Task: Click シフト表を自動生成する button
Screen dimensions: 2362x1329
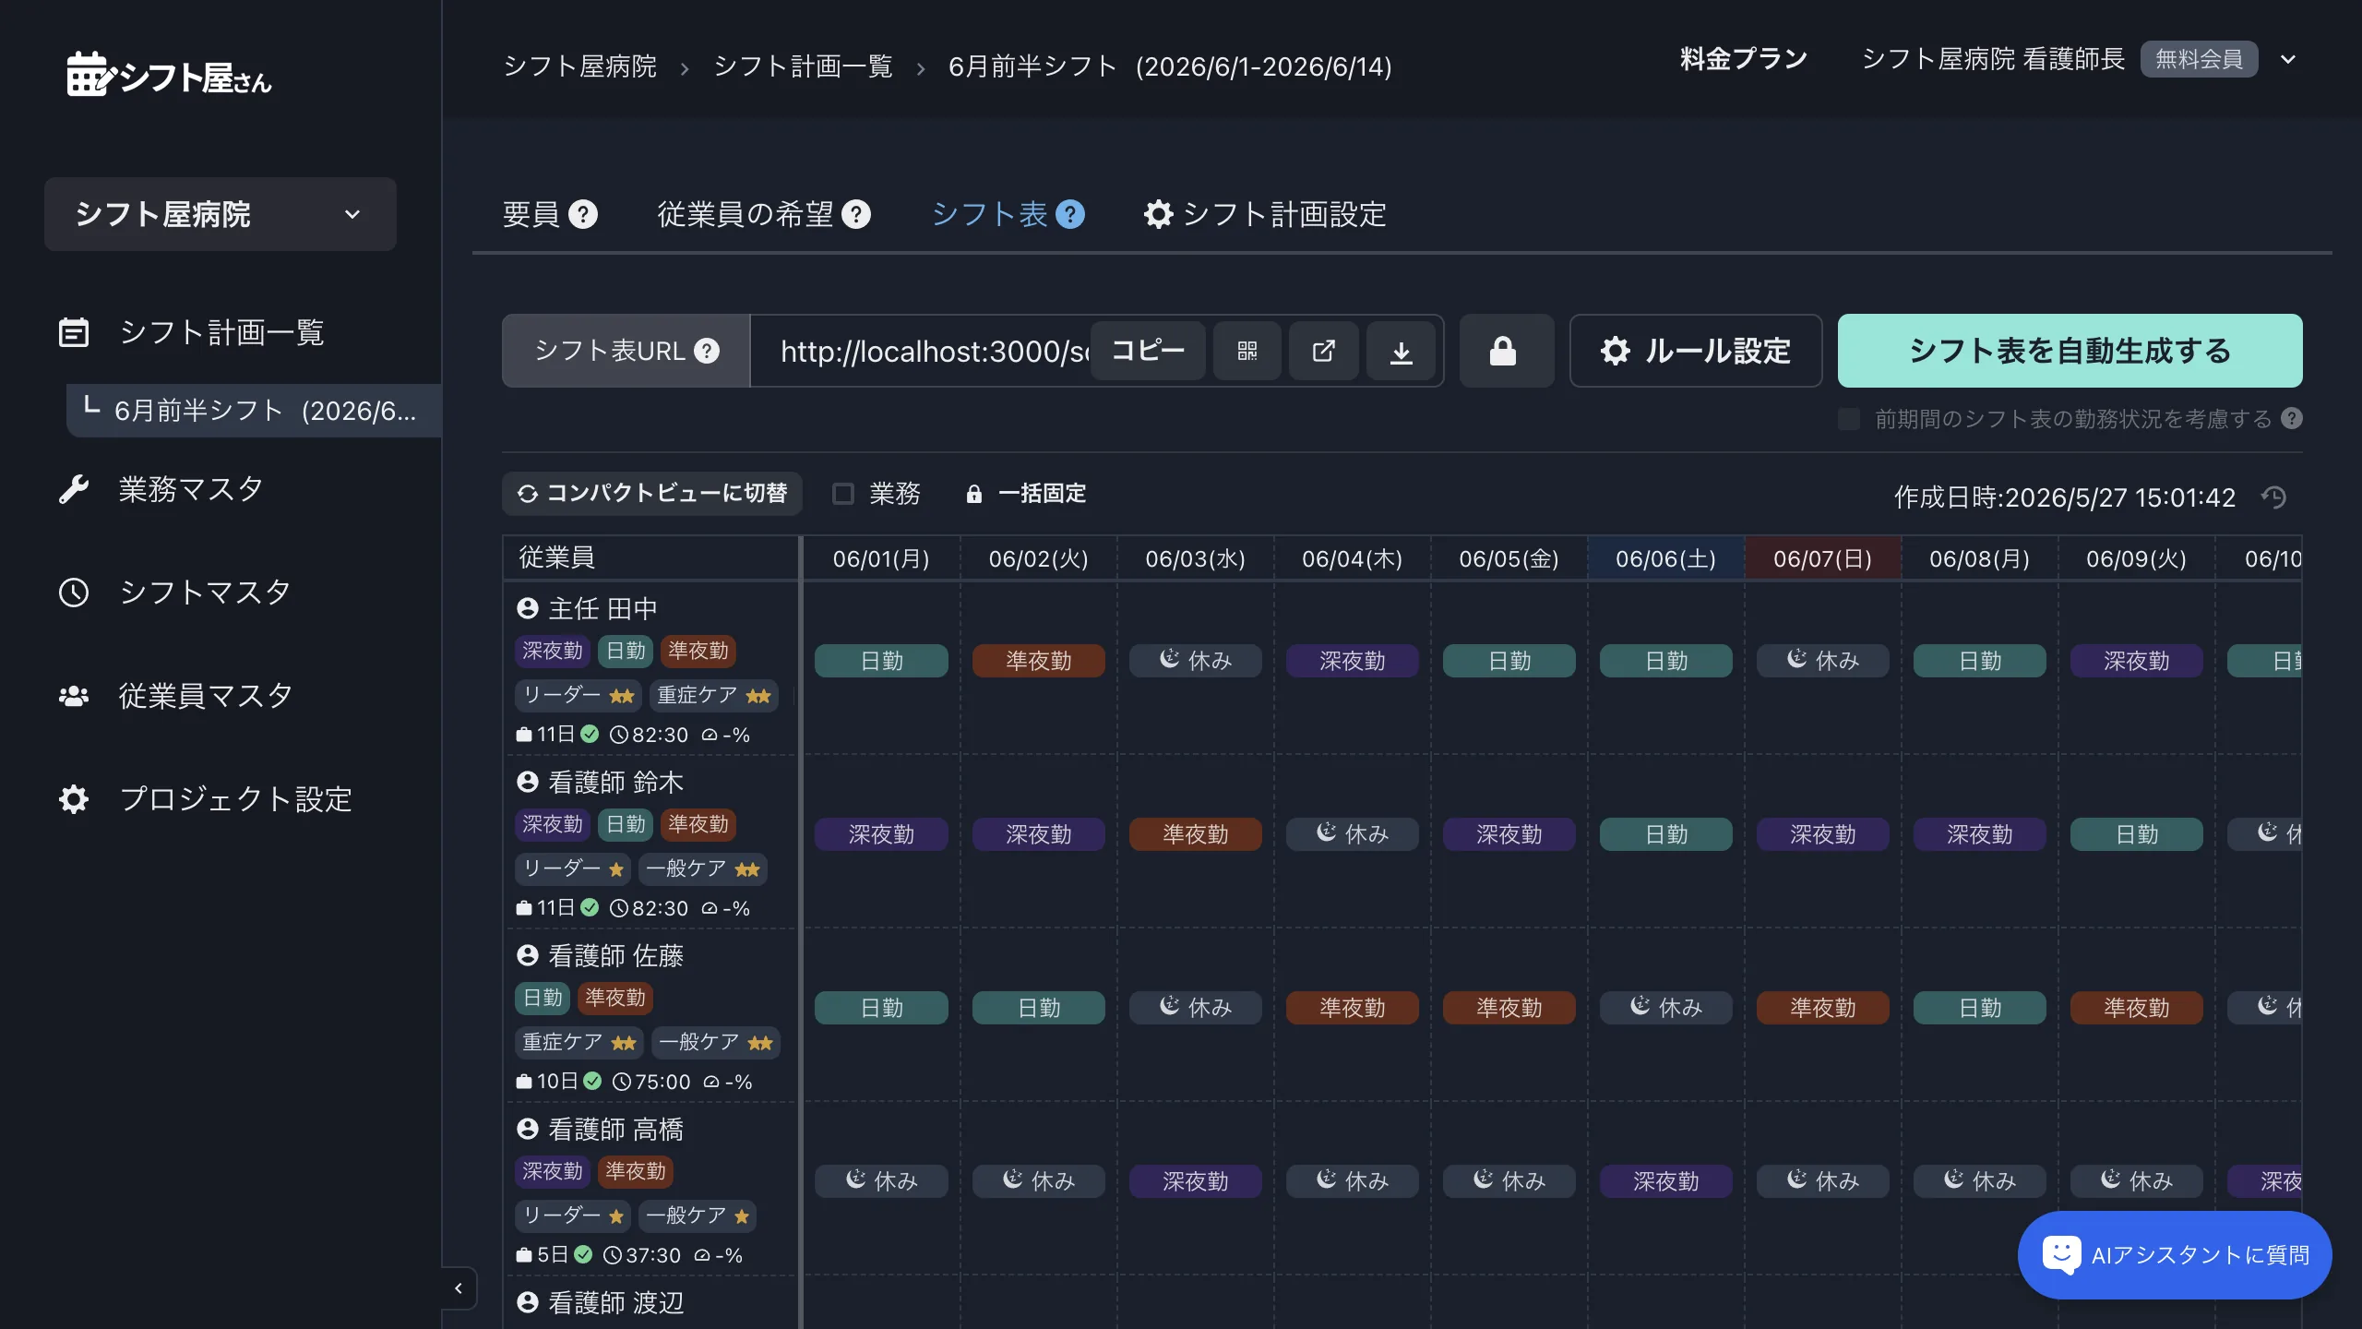Action: [x=2070, y=351]
